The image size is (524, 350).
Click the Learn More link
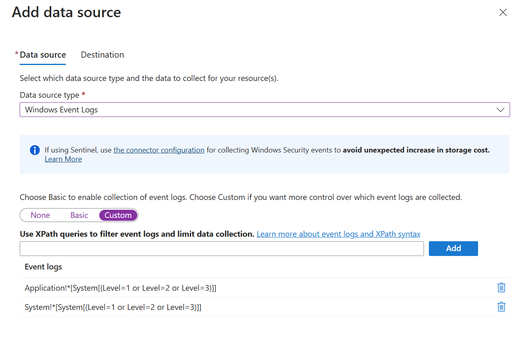point(63,159)
